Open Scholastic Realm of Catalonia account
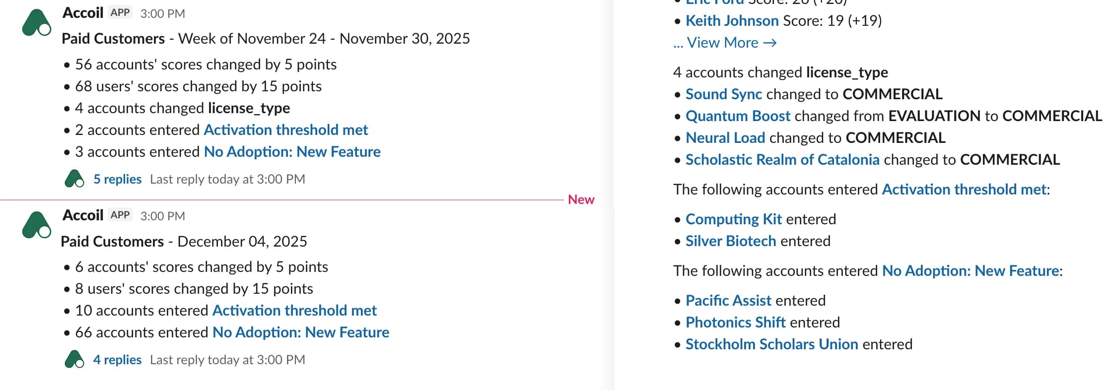Viewport: 1114px width, 390px height. coord(782,159)
